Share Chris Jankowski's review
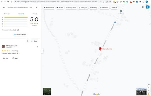The height and width of the screenshot is (96, 151). click(x=15, y=58)
